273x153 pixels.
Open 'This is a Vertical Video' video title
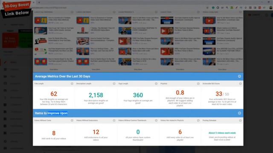(102, 50)
